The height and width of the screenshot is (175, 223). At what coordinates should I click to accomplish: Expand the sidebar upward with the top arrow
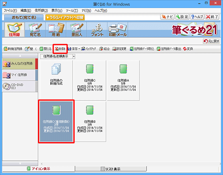(20, 56)
